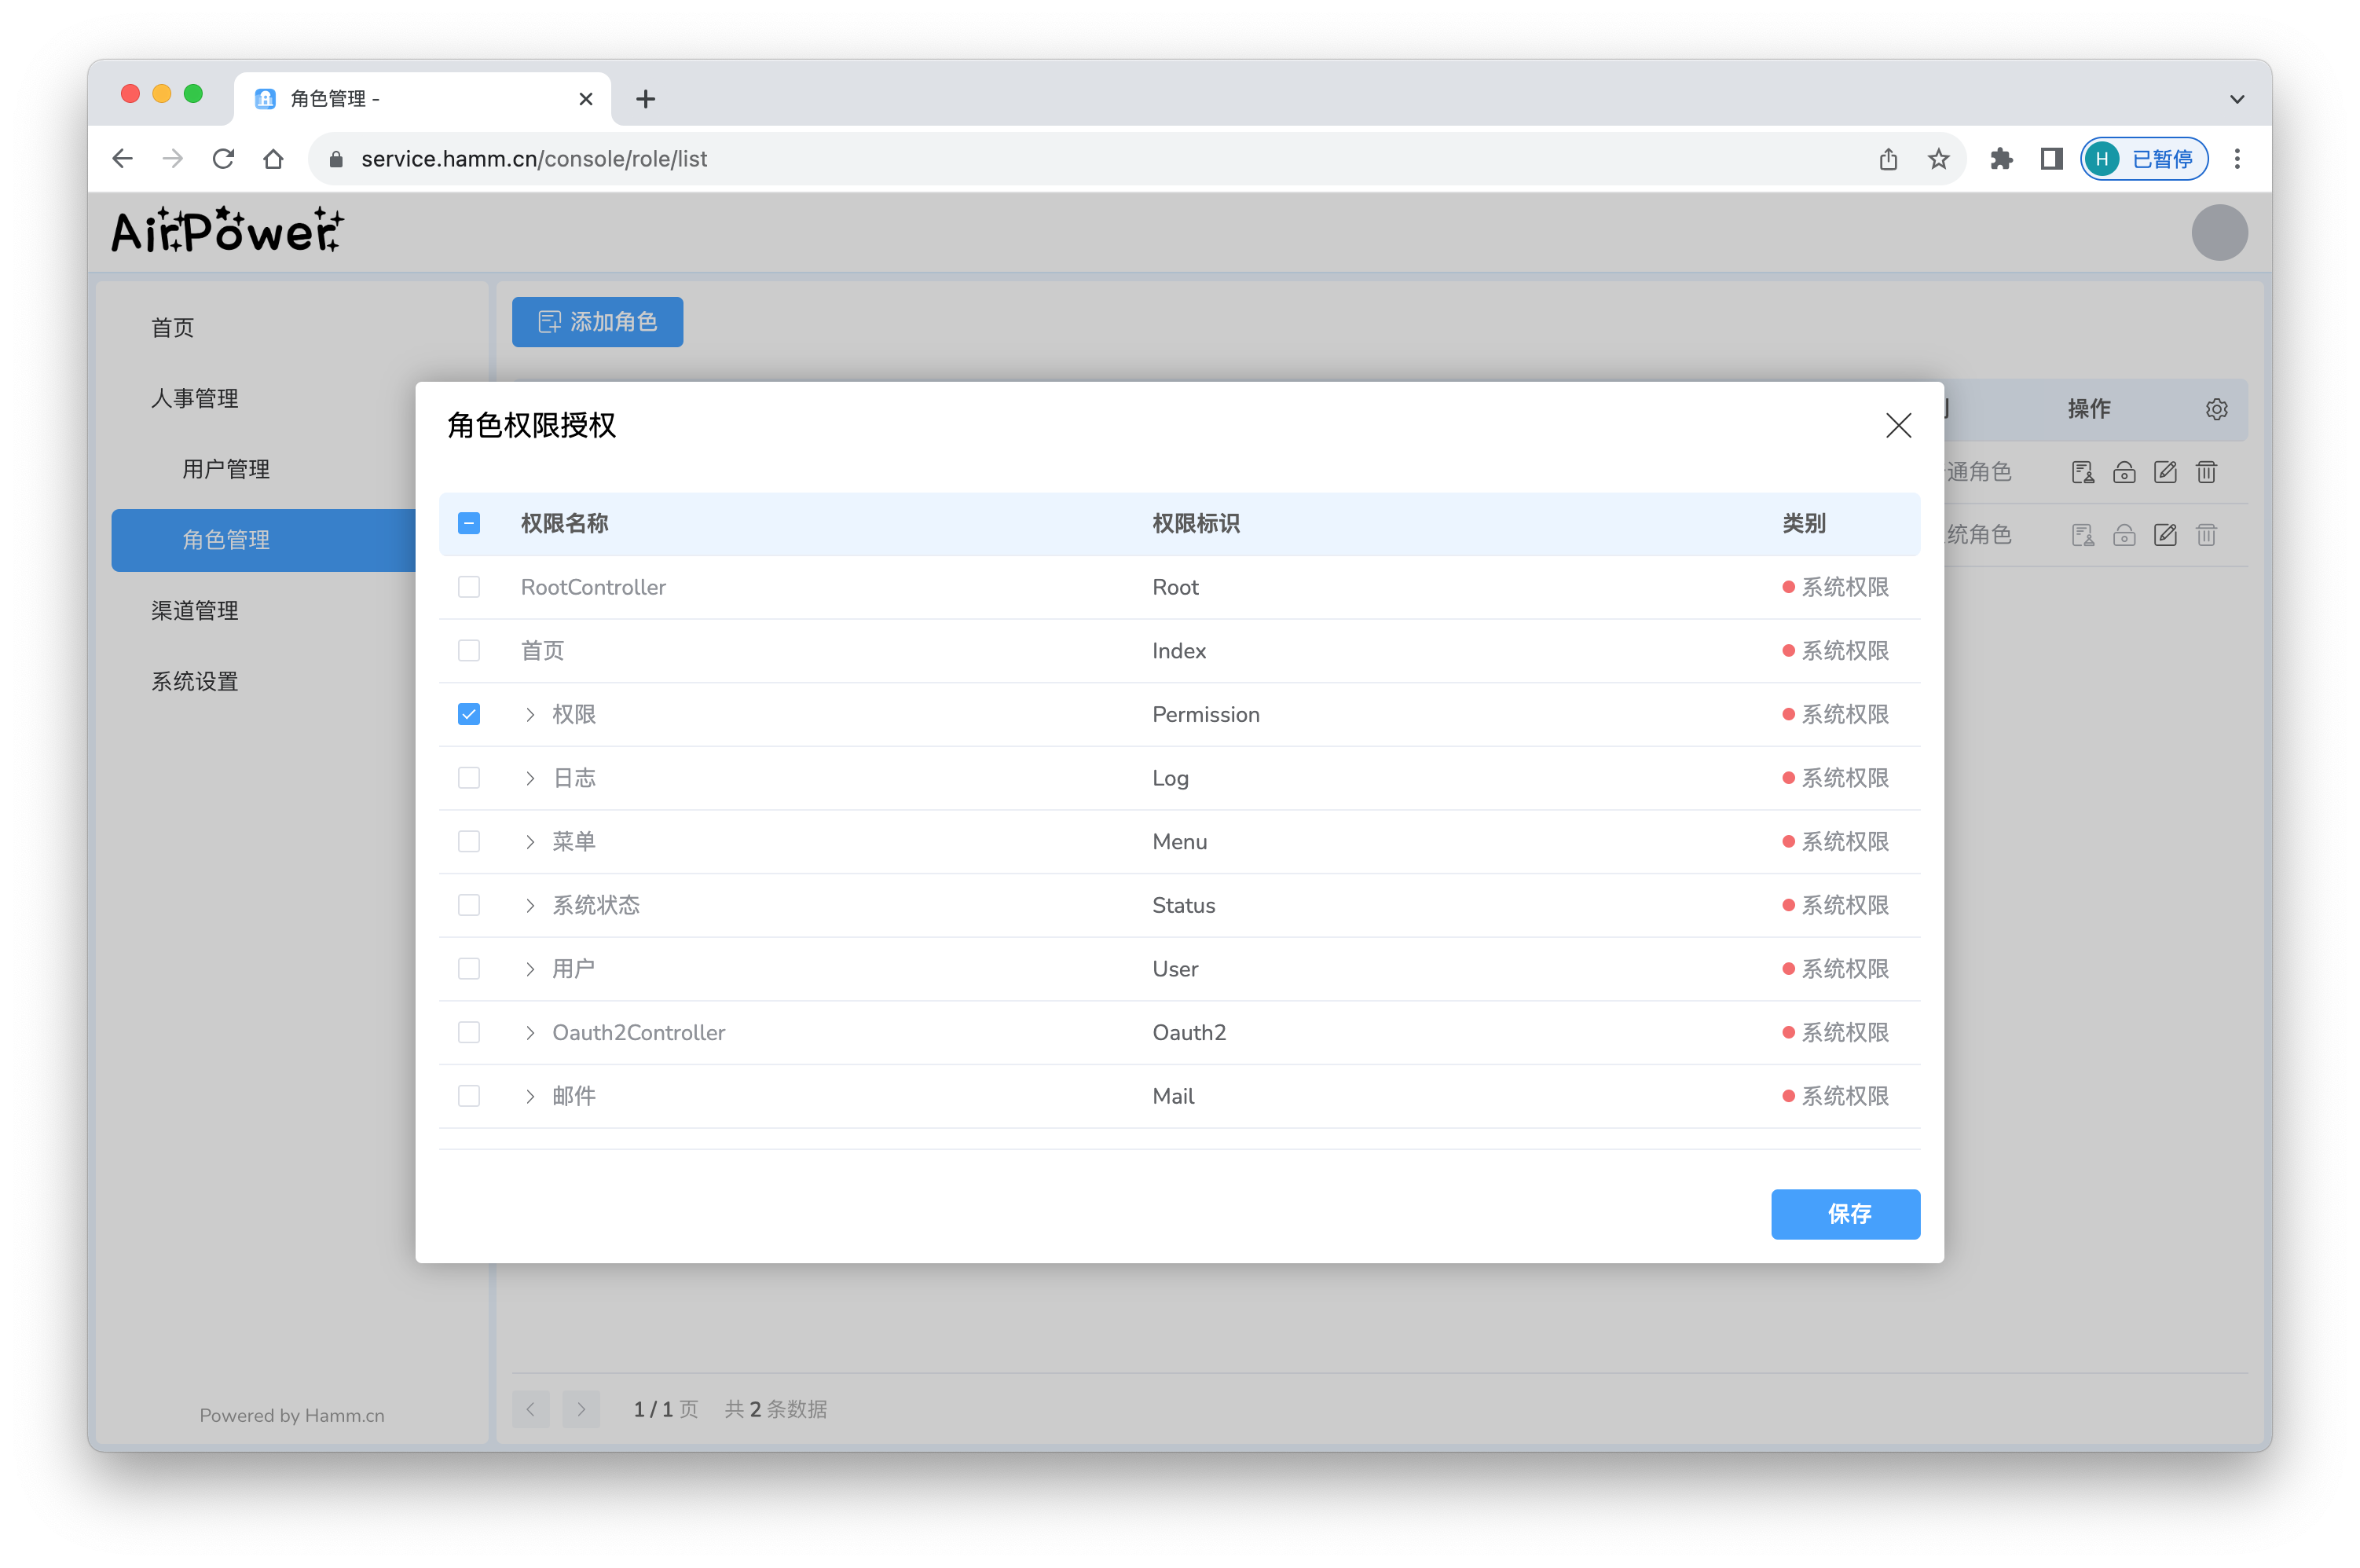Screen dimensions: 2360x1568
Task: Click the edit pencil icon in first role row
Action: (x=2165, y=472)
